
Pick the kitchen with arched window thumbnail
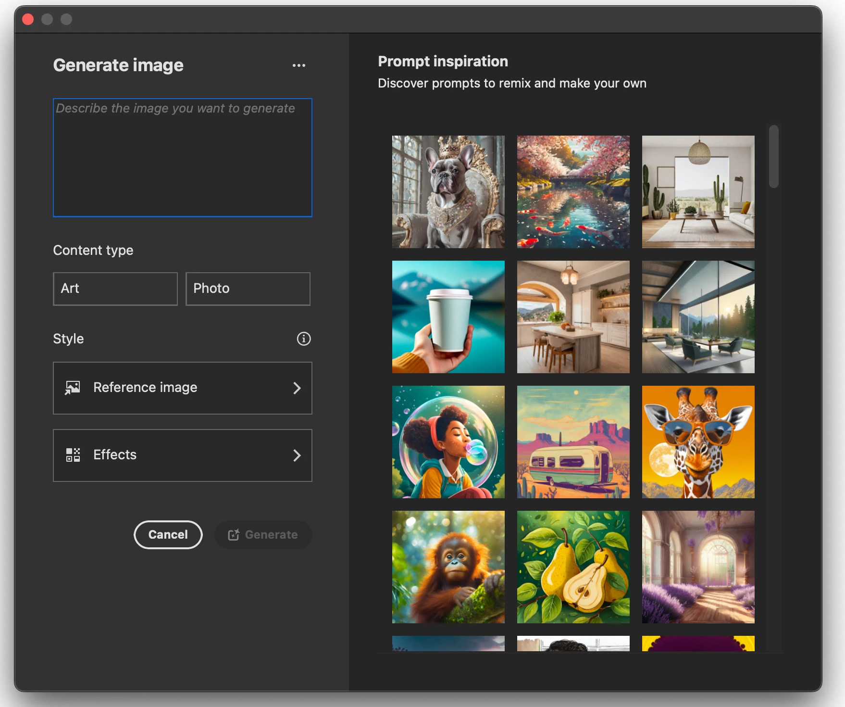[x=573, y=317]
